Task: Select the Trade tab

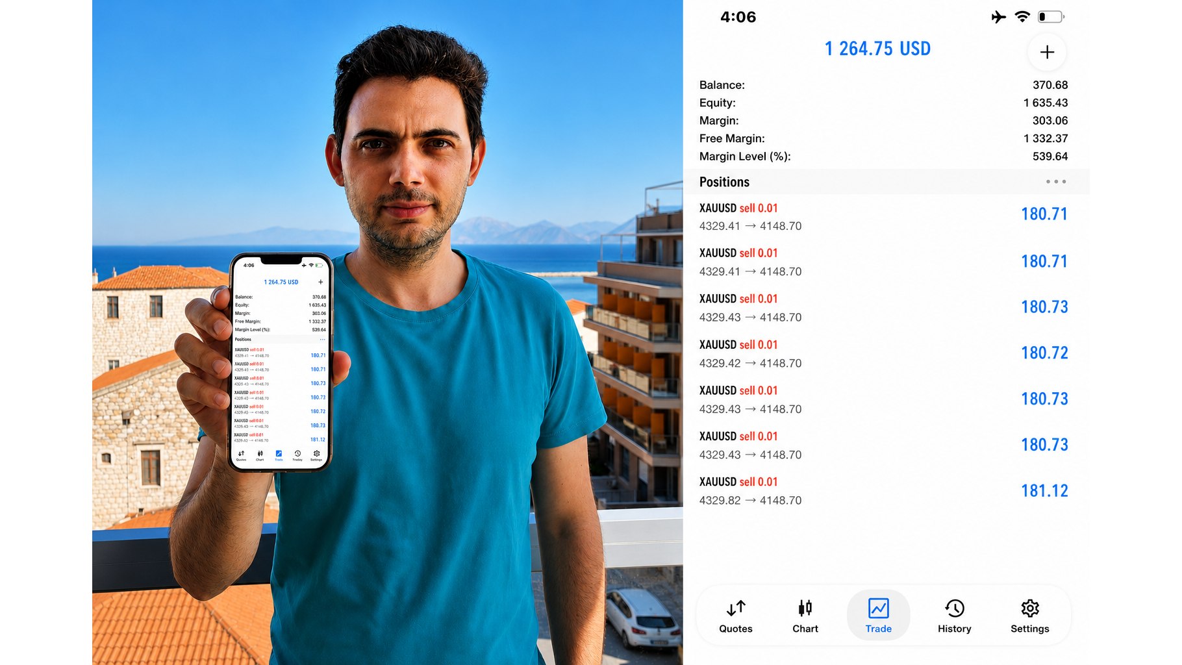Action: click(x=878, y=615)
